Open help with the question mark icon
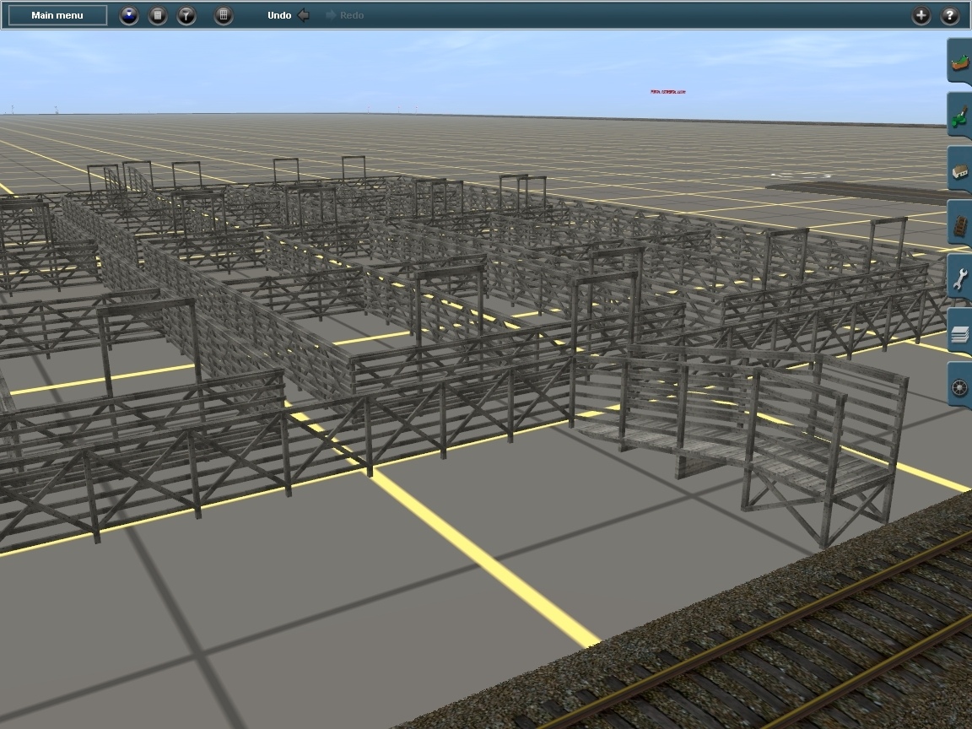Image resolution: width=972 pixels, height=729 pixels. 950,15
